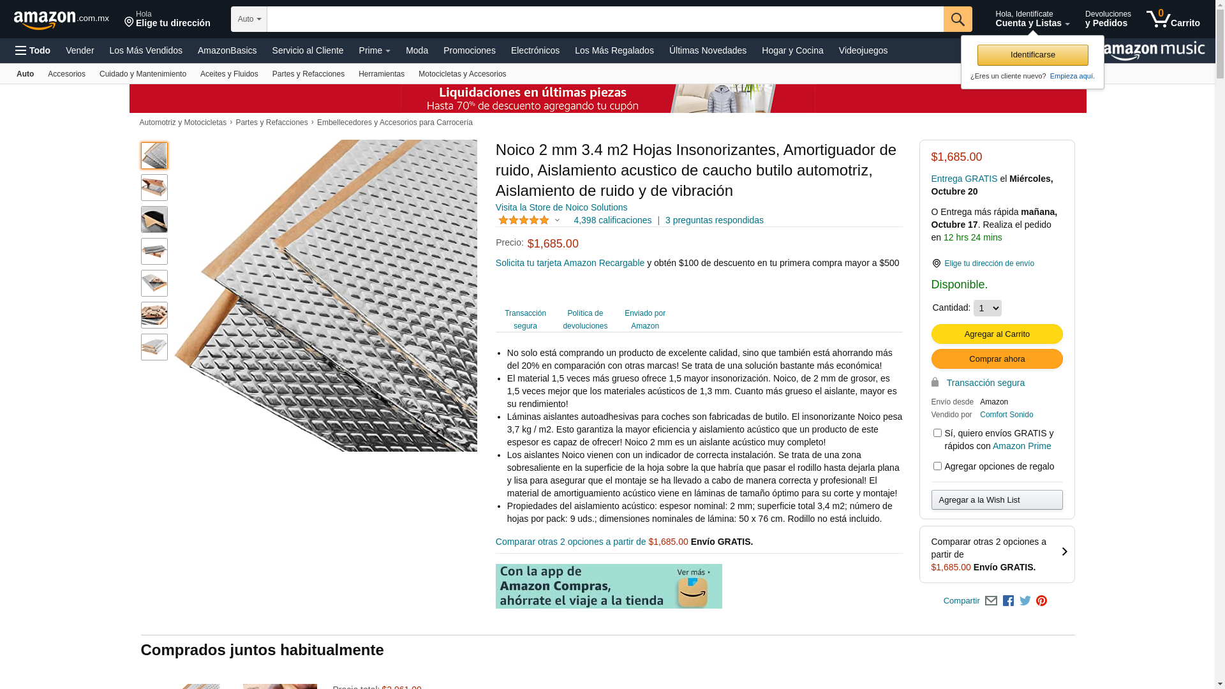Click the Comprar ahora button

tap(997, 359)
